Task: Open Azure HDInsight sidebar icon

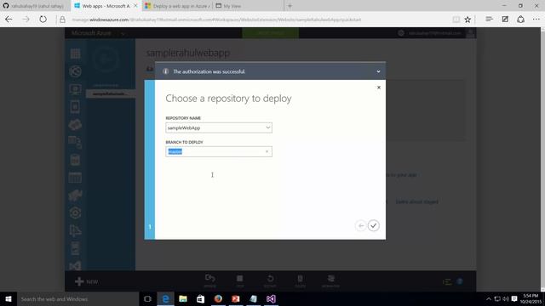Action: coord(75,195)
